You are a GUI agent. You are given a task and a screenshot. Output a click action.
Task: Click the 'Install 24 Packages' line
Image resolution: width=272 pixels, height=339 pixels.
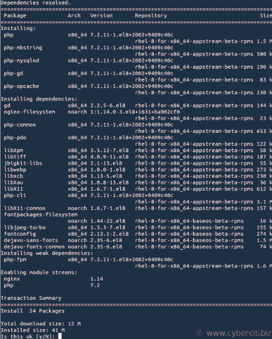(32, 311)
